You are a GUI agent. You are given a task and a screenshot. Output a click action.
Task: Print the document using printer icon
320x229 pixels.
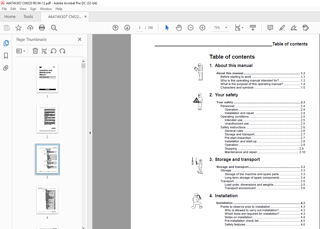coord(42,28)
